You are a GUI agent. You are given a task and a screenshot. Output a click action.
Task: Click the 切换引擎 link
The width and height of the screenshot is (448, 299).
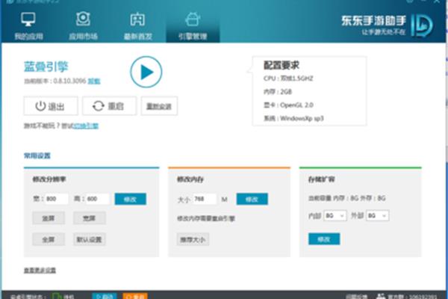[x=86, y=126]
